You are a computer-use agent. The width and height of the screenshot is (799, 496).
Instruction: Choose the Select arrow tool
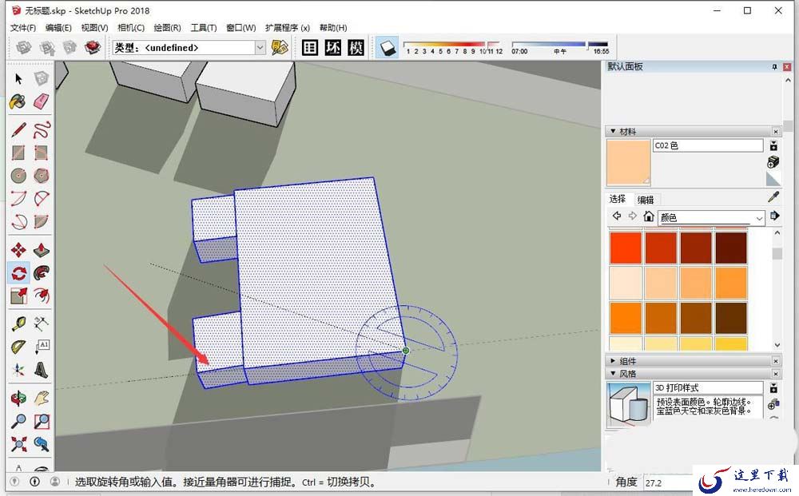pos(19,78)
